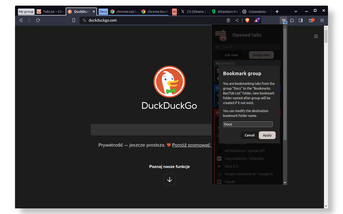
Task: Click the popup scrollbar down arrow
Action: pos(285,183)
